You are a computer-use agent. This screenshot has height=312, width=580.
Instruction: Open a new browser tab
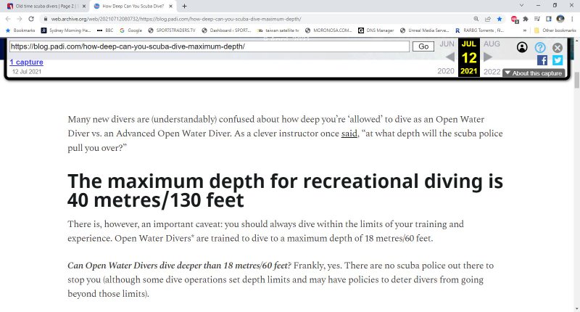(184, 6)
